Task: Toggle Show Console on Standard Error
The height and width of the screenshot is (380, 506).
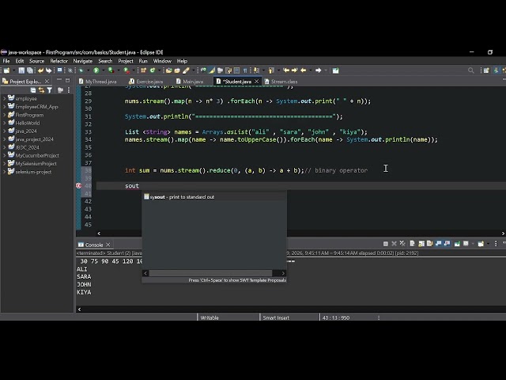Action: coord(447,244)
